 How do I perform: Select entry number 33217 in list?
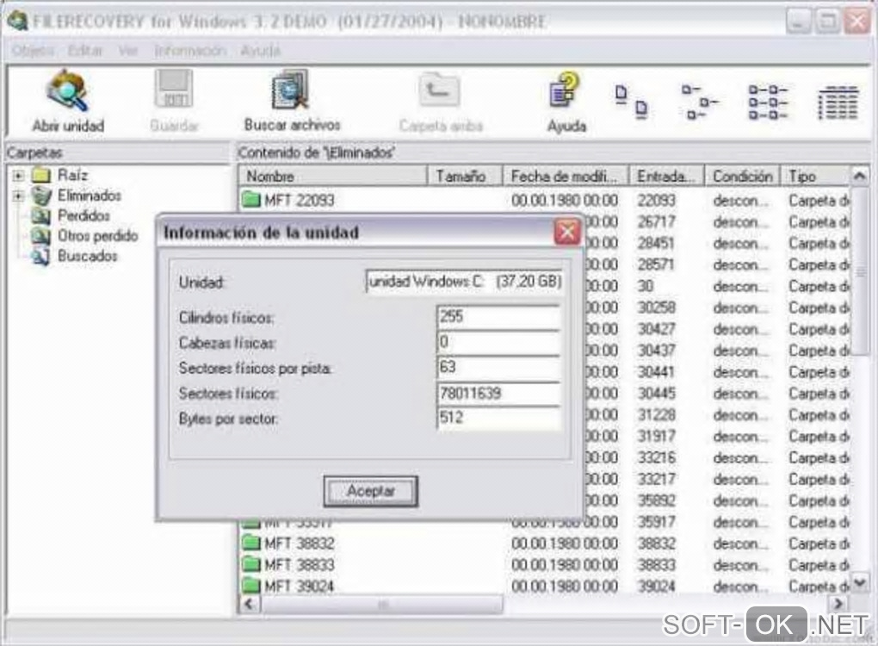656,479
